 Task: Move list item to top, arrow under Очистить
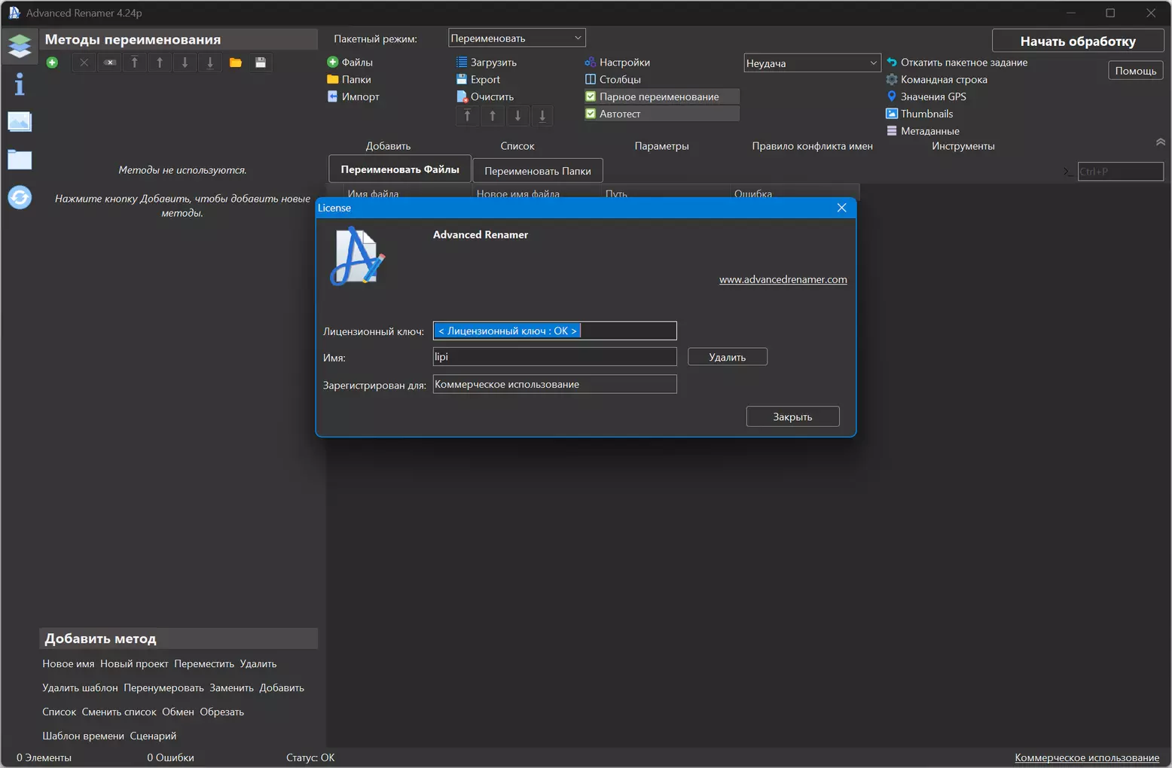click(x=468, y=115)
